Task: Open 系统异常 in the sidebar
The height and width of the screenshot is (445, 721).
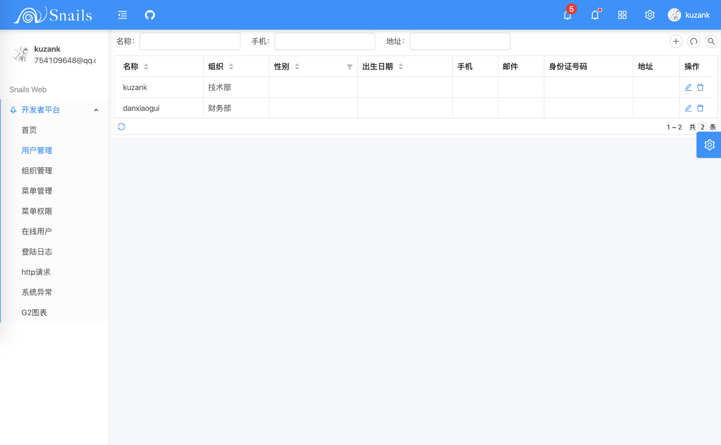Action: click(37, 292)
